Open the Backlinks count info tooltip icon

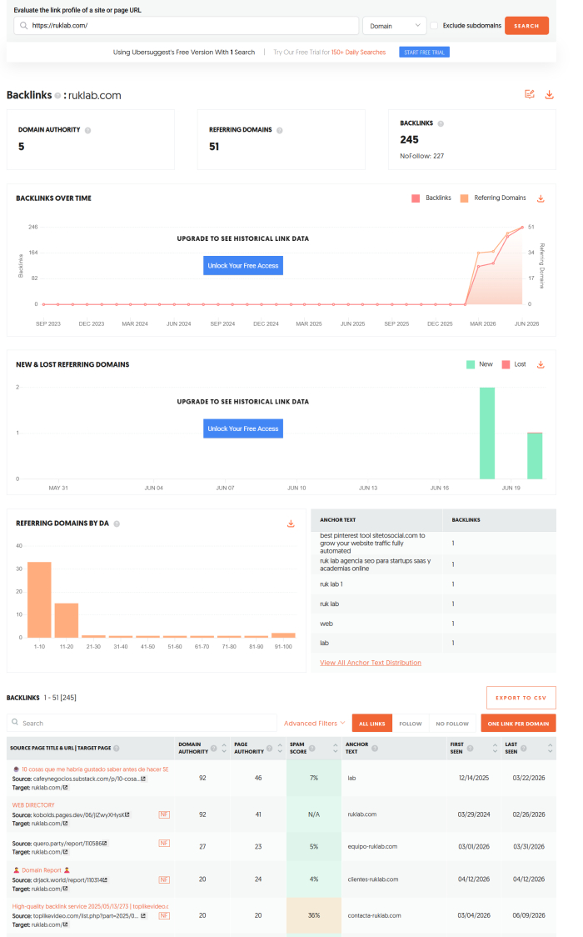[441, 123]
